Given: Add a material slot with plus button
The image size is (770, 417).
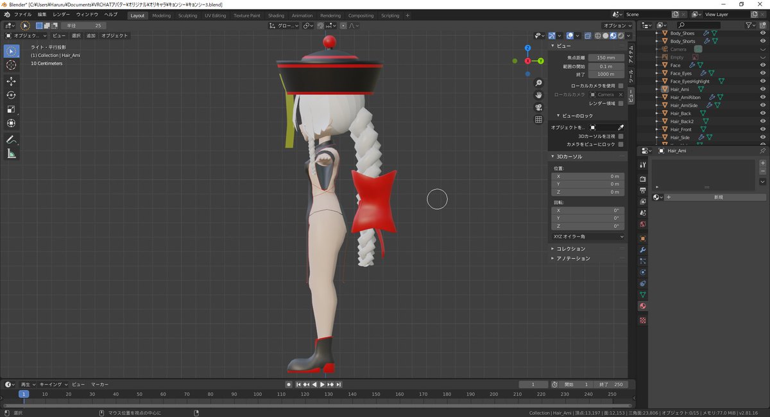Looking at the screenshot, I should [x=762, y=163].
